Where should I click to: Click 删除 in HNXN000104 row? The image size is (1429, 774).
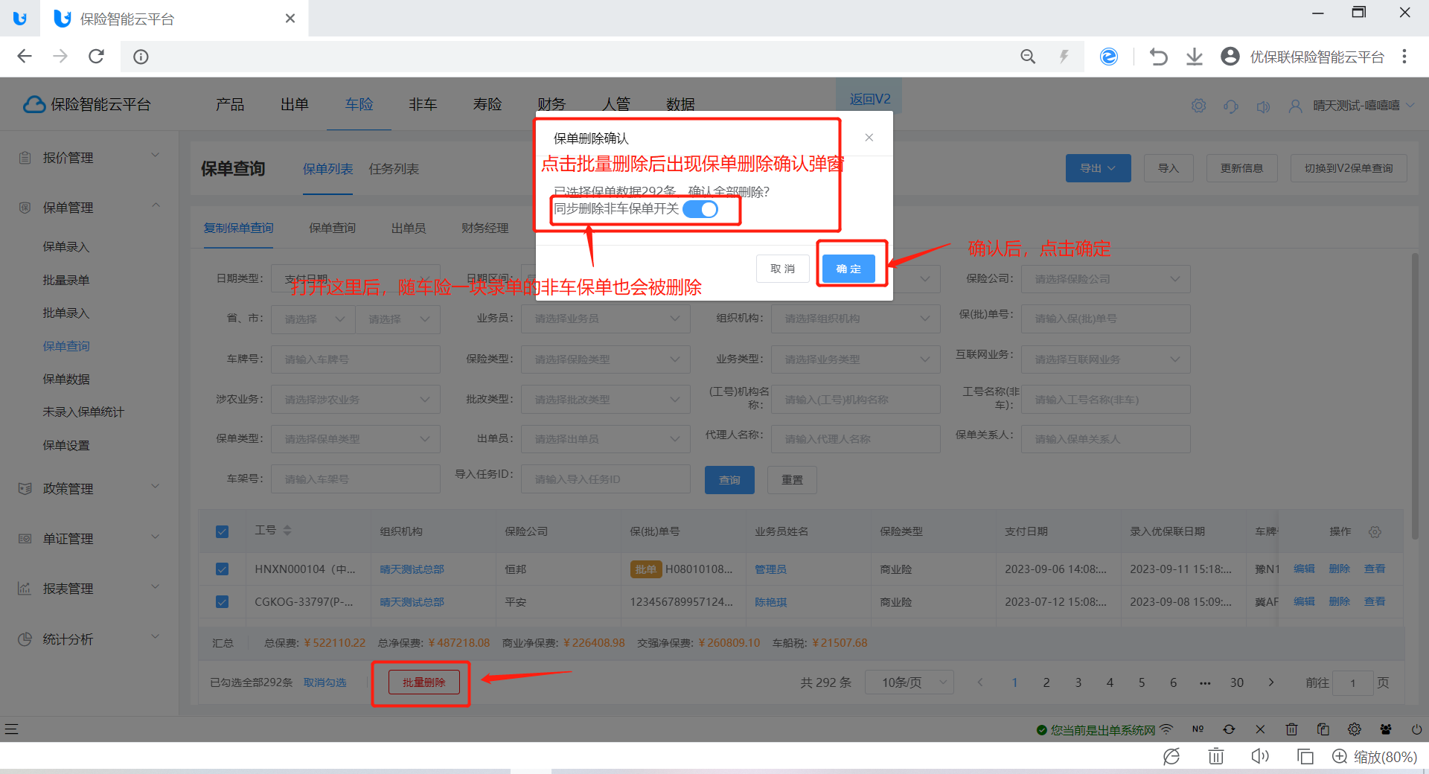point(1339,569)
